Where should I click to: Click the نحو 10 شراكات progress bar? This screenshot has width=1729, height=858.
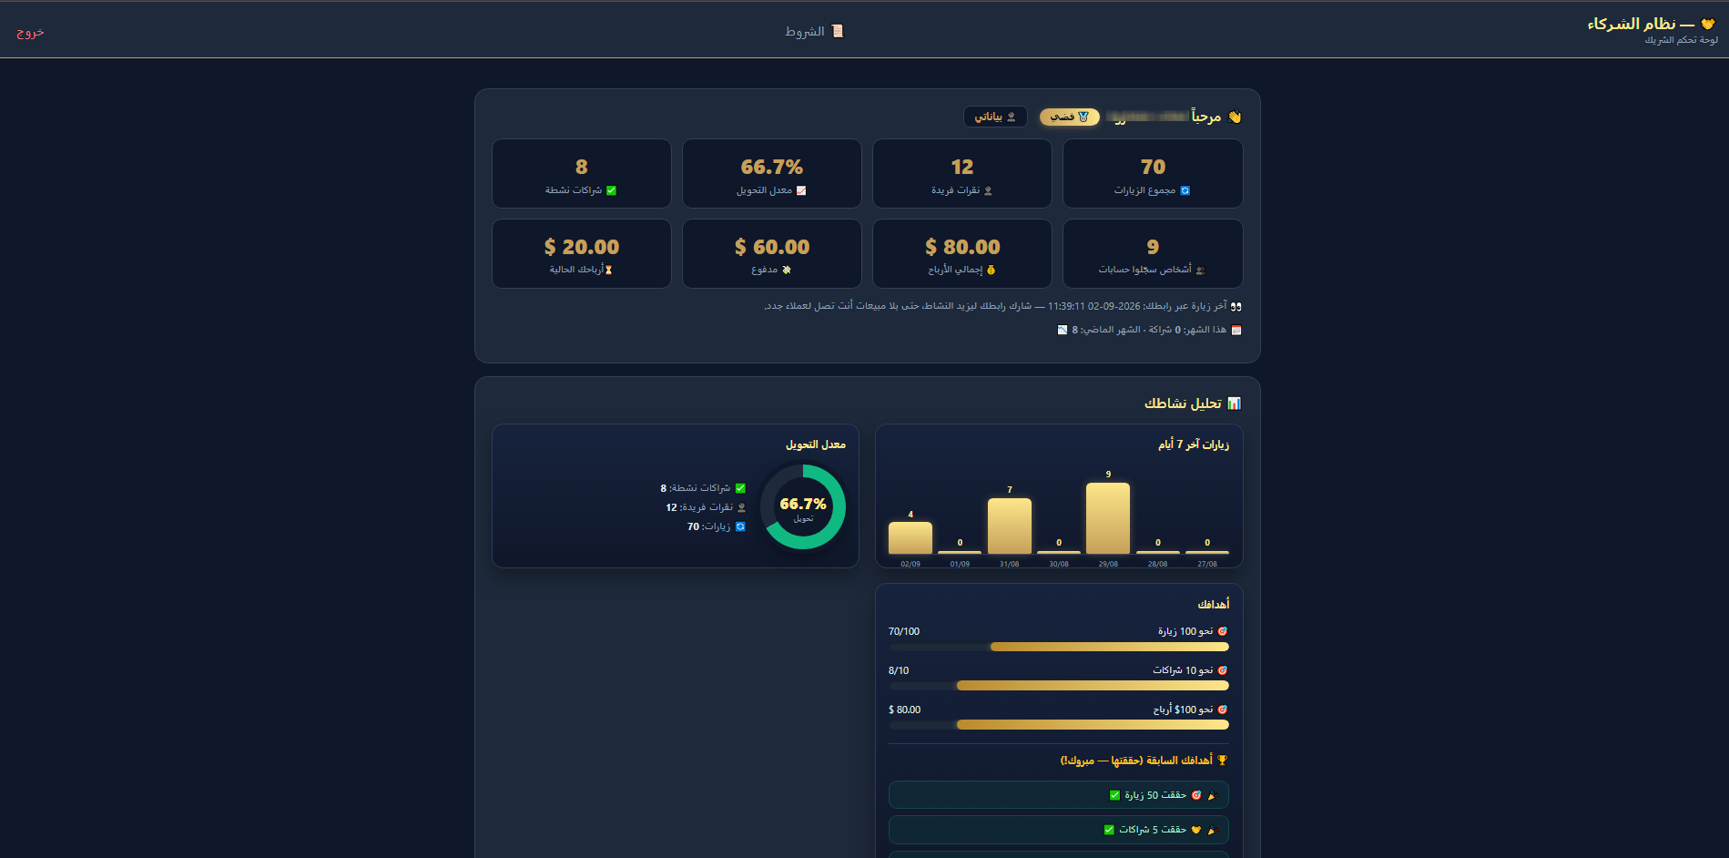click(1059, 686)
